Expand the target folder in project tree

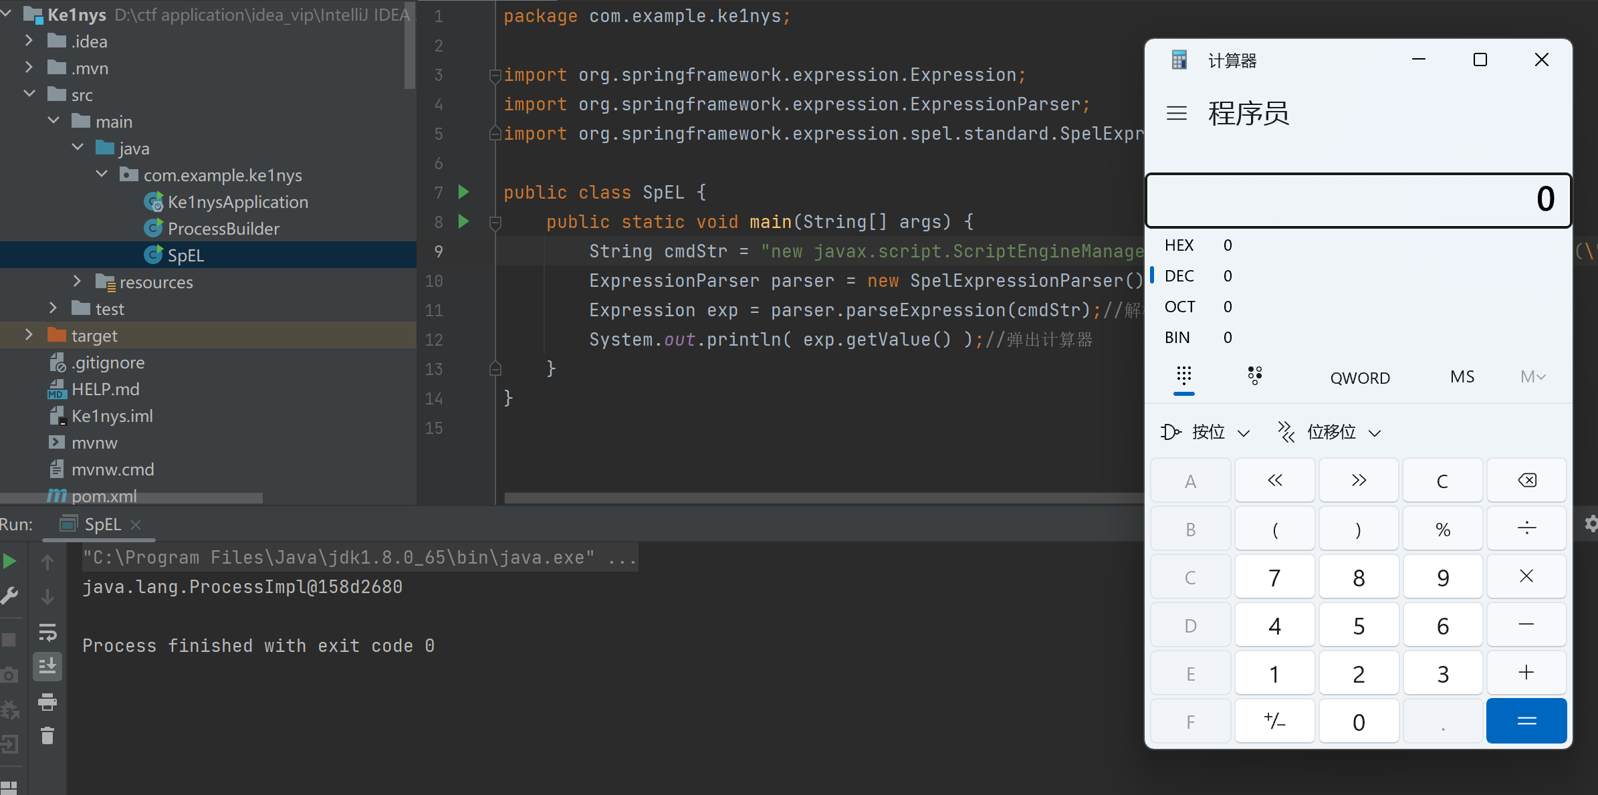[29, 335]
